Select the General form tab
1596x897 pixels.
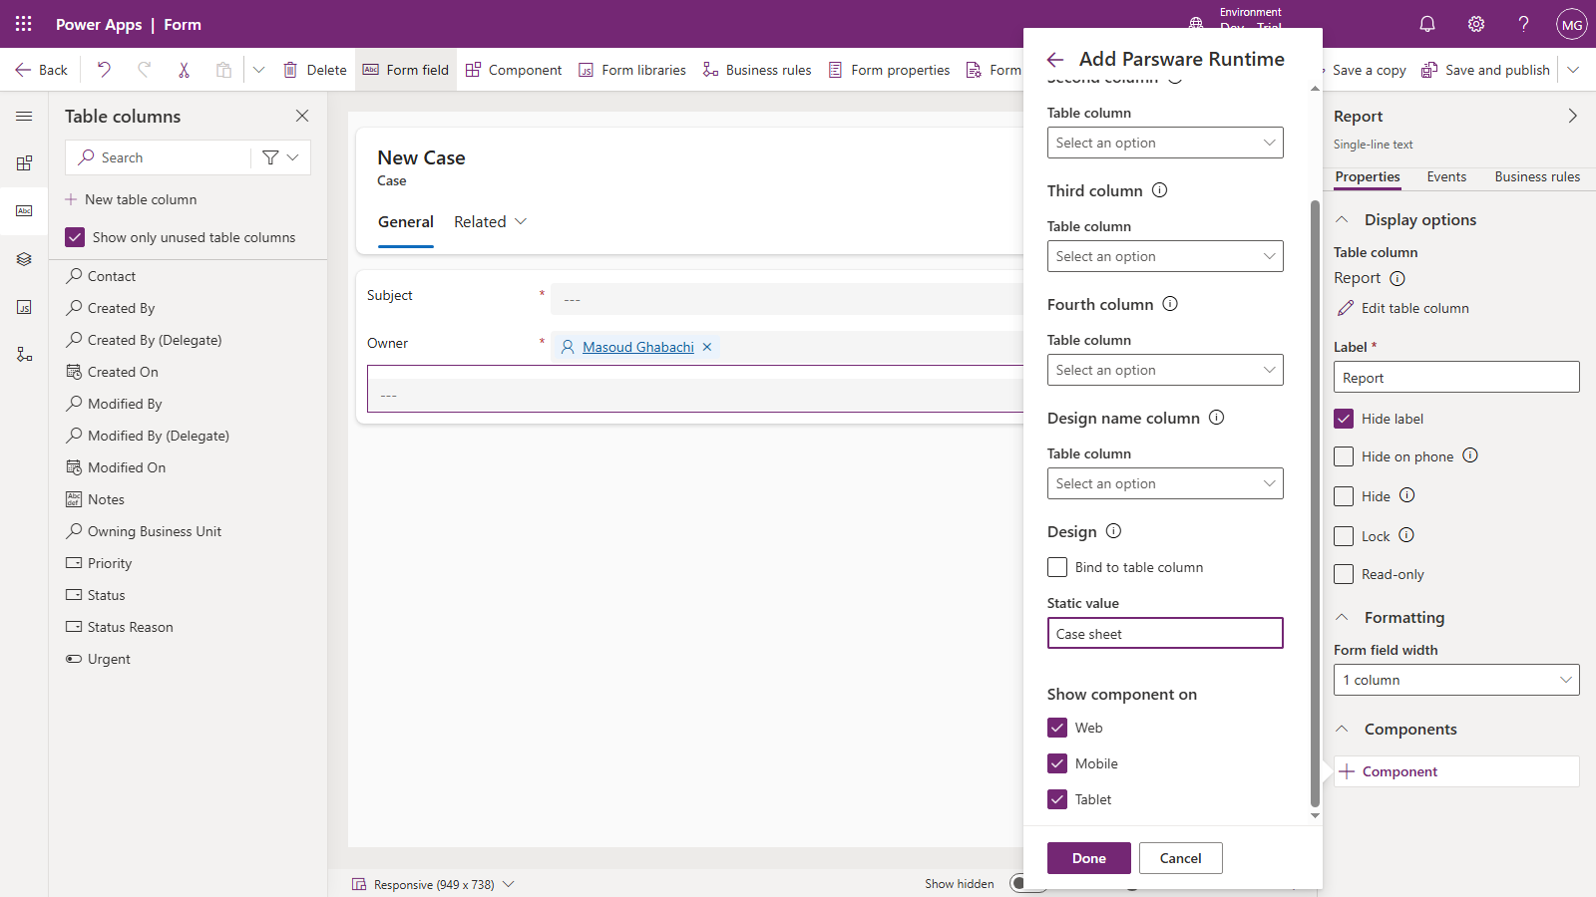tap(406, 222)
